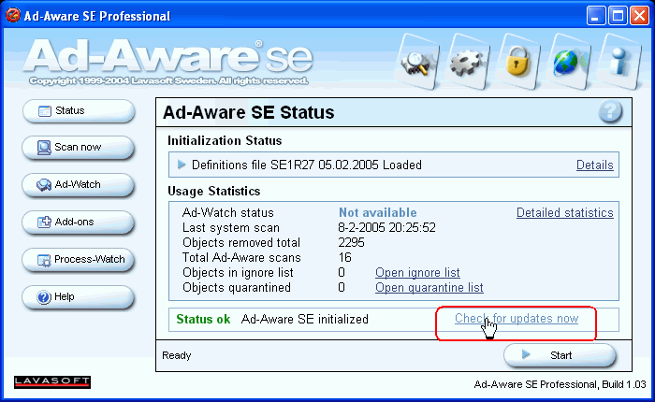The height and width of the screenshot is (402, 655).
Task: Click the Ready status text
Action: (x=176, y=355)
